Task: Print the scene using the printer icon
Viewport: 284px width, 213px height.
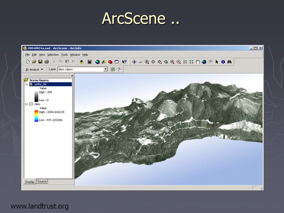Action: pos(46,62)
